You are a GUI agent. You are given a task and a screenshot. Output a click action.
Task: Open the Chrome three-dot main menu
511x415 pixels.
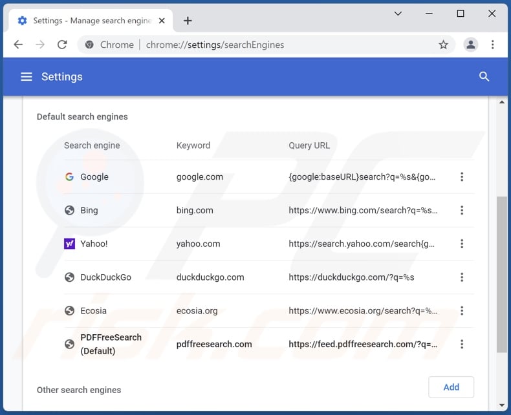pyautogui.click(x=493, y=45)
